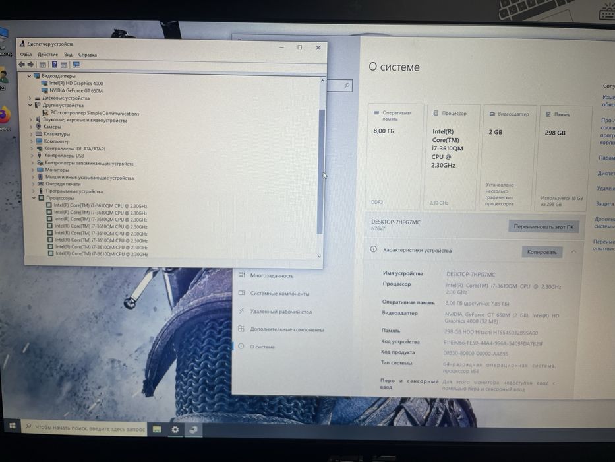Click the Компьютер category icon
Screen dimensions: 615x462
tap(39, 141)
